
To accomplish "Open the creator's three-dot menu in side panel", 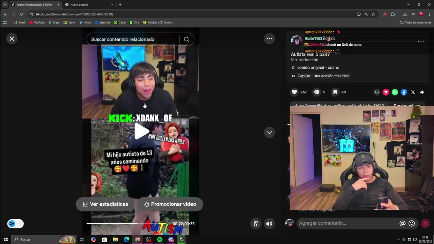I will (421, 41).
